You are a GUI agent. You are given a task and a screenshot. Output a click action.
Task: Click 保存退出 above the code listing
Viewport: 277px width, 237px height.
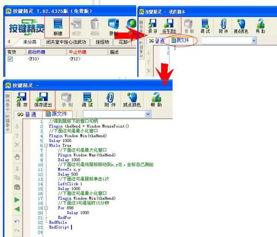coord(43,100)
